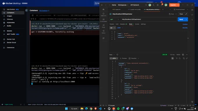Click Beautify link for request body

pyautogui.click(x=185, y=28)
